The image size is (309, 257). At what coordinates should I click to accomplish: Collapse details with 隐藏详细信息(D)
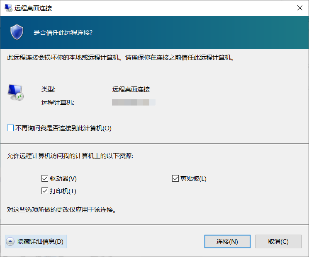[x=36, y=241]
